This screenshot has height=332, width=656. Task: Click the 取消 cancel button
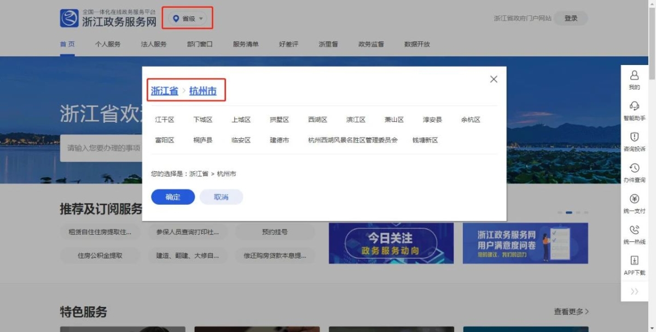point(221,197)
